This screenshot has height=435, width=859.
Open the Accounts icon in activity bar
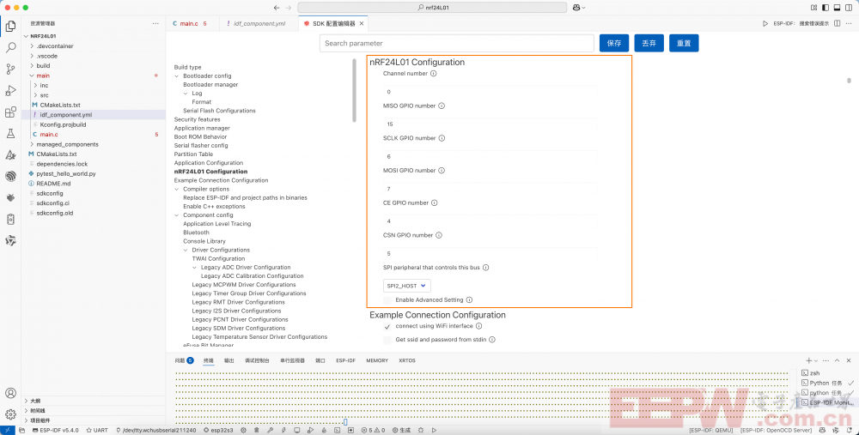[10, 393]
